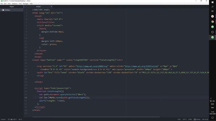Click the color: green line
Screen dimensions: 216x121
coord(49,44)
